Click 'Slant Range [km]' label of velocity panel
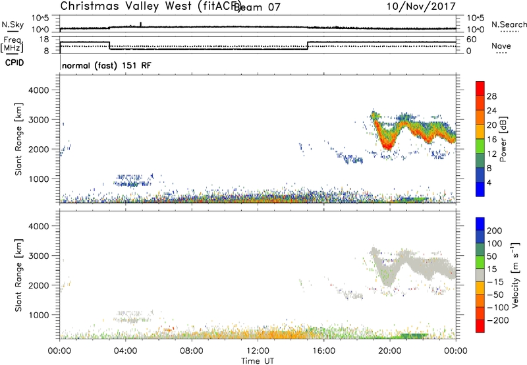 (x=18, y=275)
